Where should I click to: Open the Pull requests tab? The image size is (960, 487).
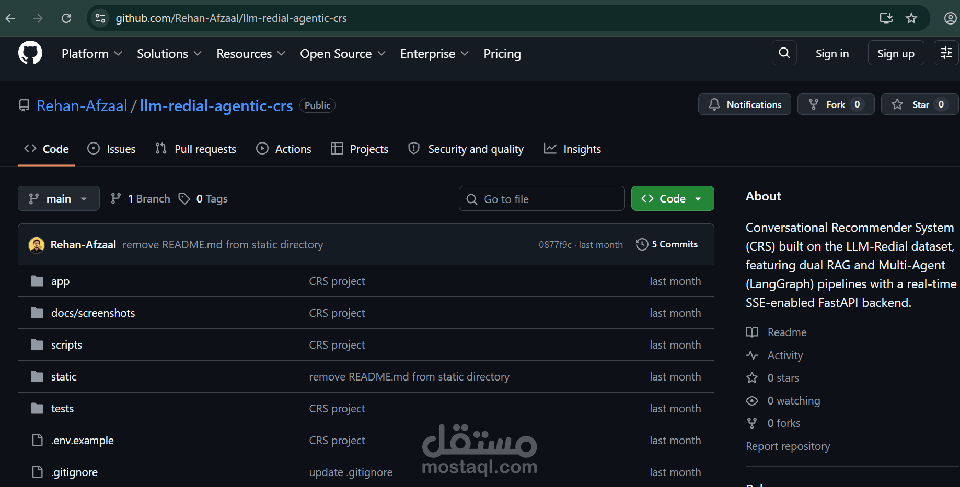pyautogui.click(x=196, y=149)
